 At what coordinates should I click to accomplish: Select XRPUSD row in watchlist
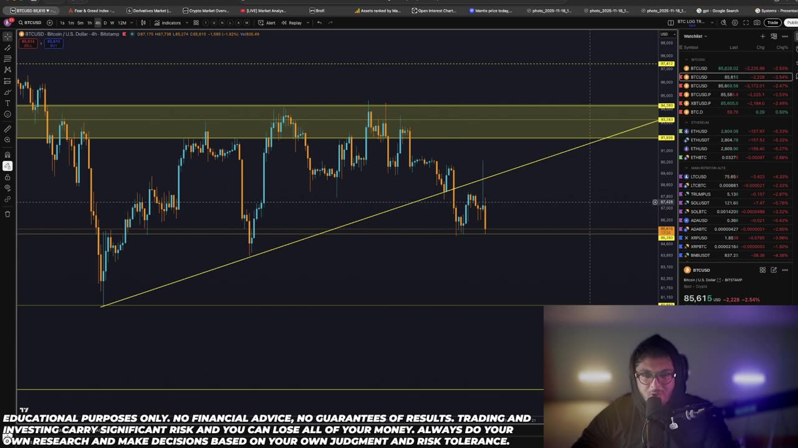(x=736, y=238)
